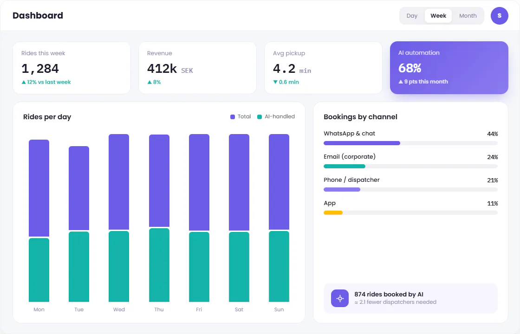
Task: Click the AI-handled legend label
Action: (279, 116)
